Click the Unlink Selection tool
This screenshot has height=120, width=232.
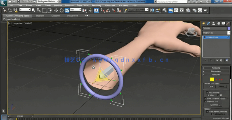click(10, 10)
